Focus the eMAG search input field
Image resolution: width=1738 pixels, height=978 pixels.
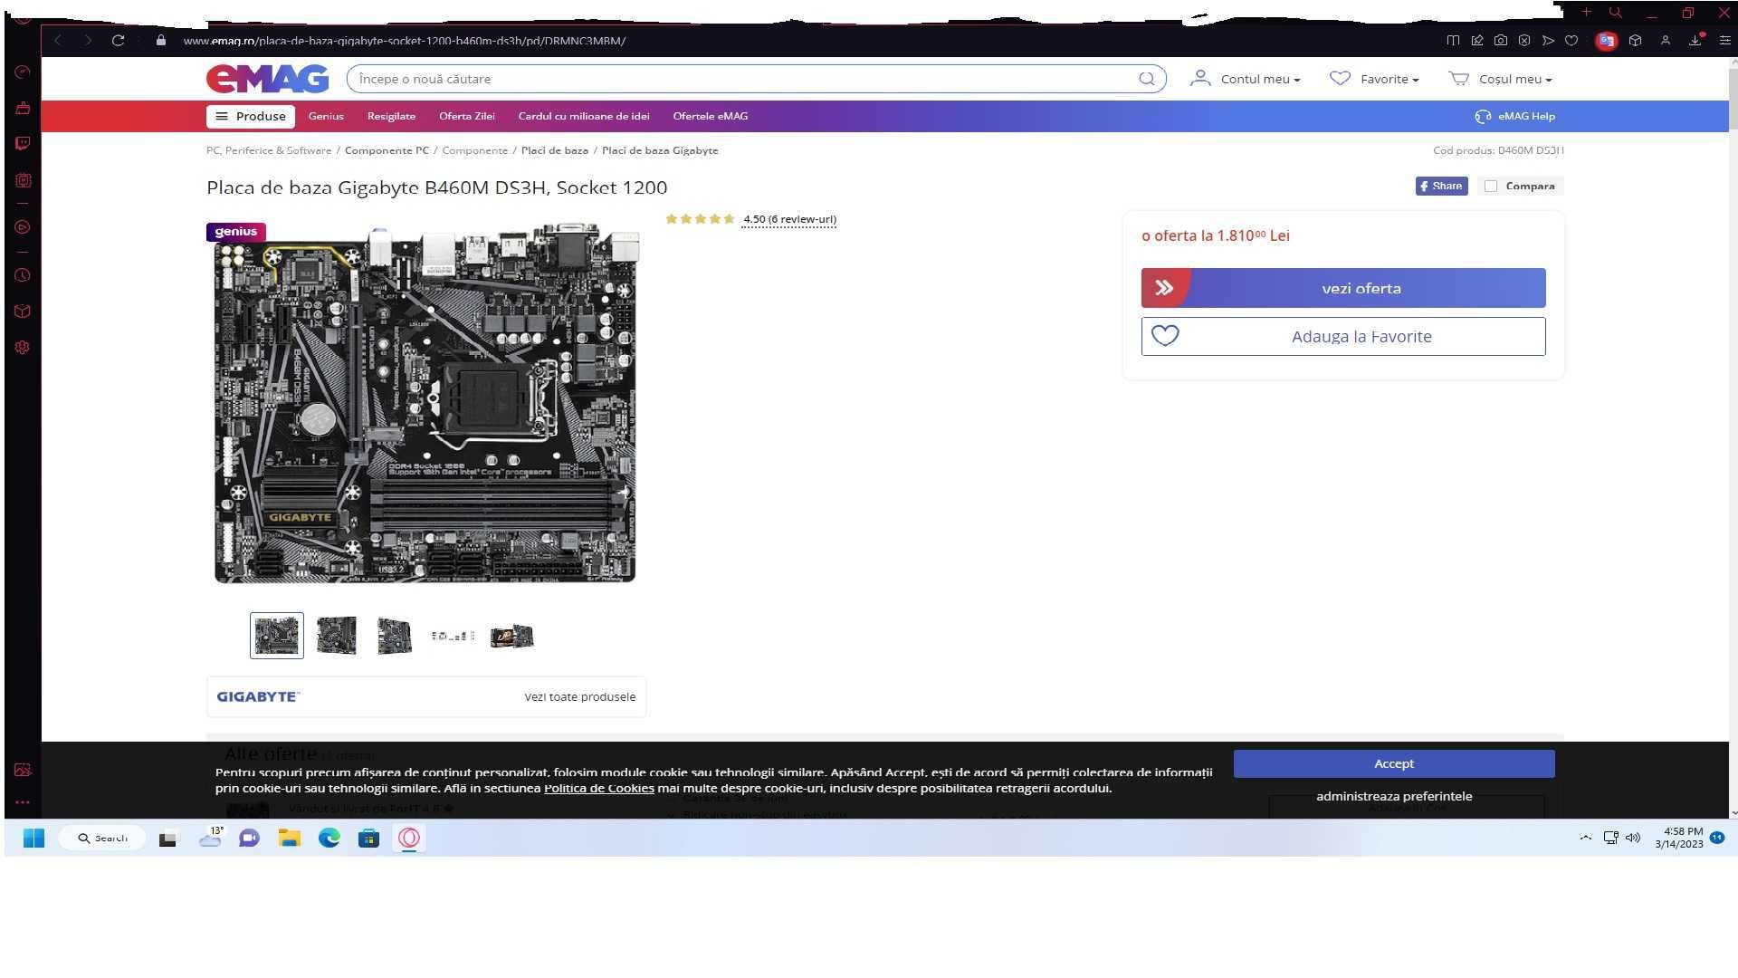tap(742, 79)
